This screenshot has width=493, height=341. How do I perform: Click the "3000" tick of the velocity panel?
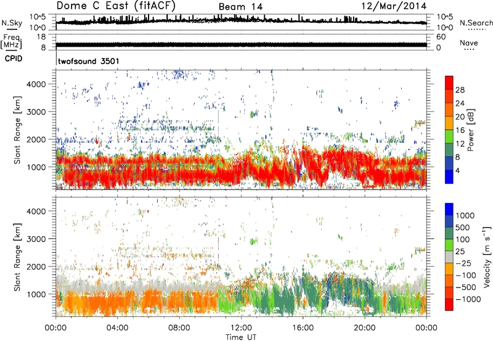(36, 239)
